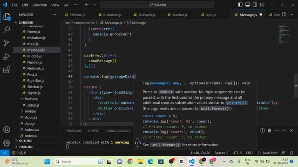Click the remote window indicator in status bar

click(5, 153)
